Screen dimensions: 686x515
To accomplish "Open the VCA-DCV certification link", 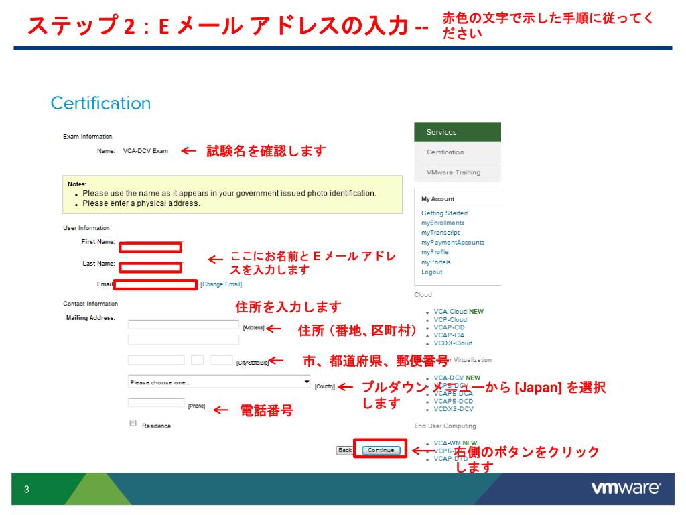I will [448, 378].
